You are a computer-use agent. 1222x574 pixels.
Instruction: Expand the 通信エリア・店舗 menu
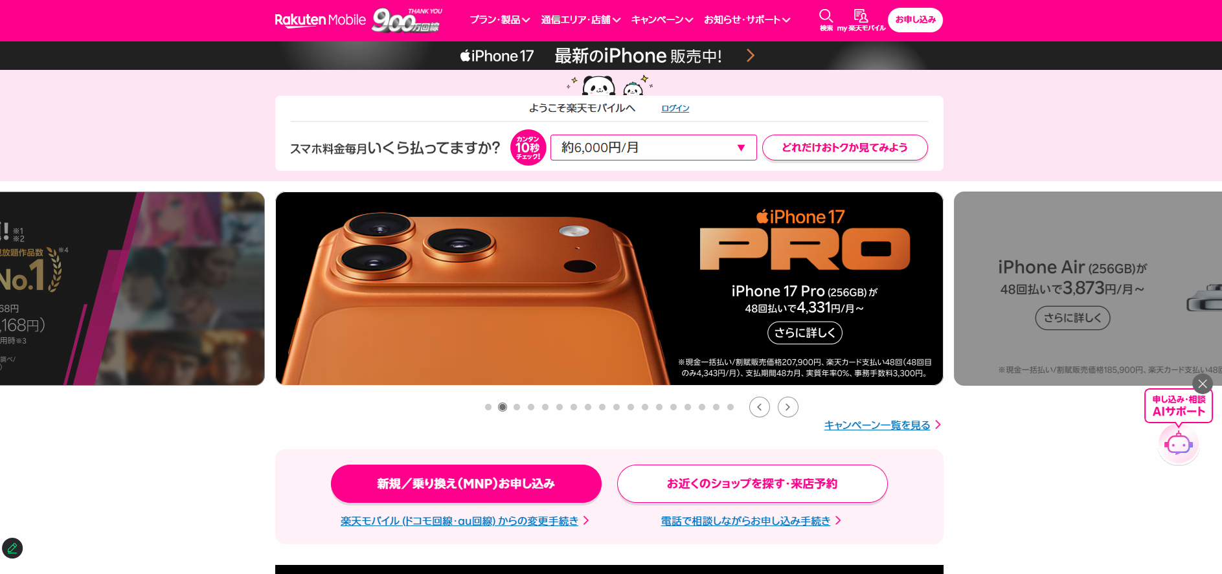581,20
